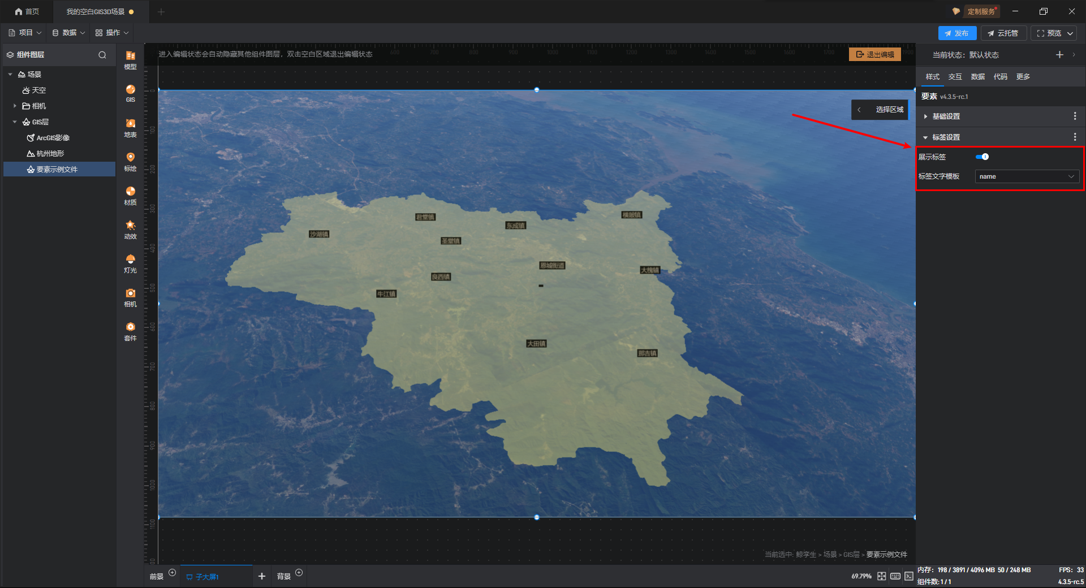
Task: Open the 数据 menu in top toolbar
Action: pyautogui.click(x=68, y=33)
